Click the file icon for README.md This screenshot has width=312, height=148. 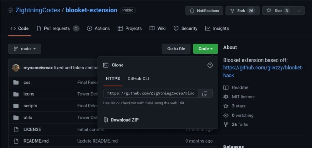(x=16, y=141)
